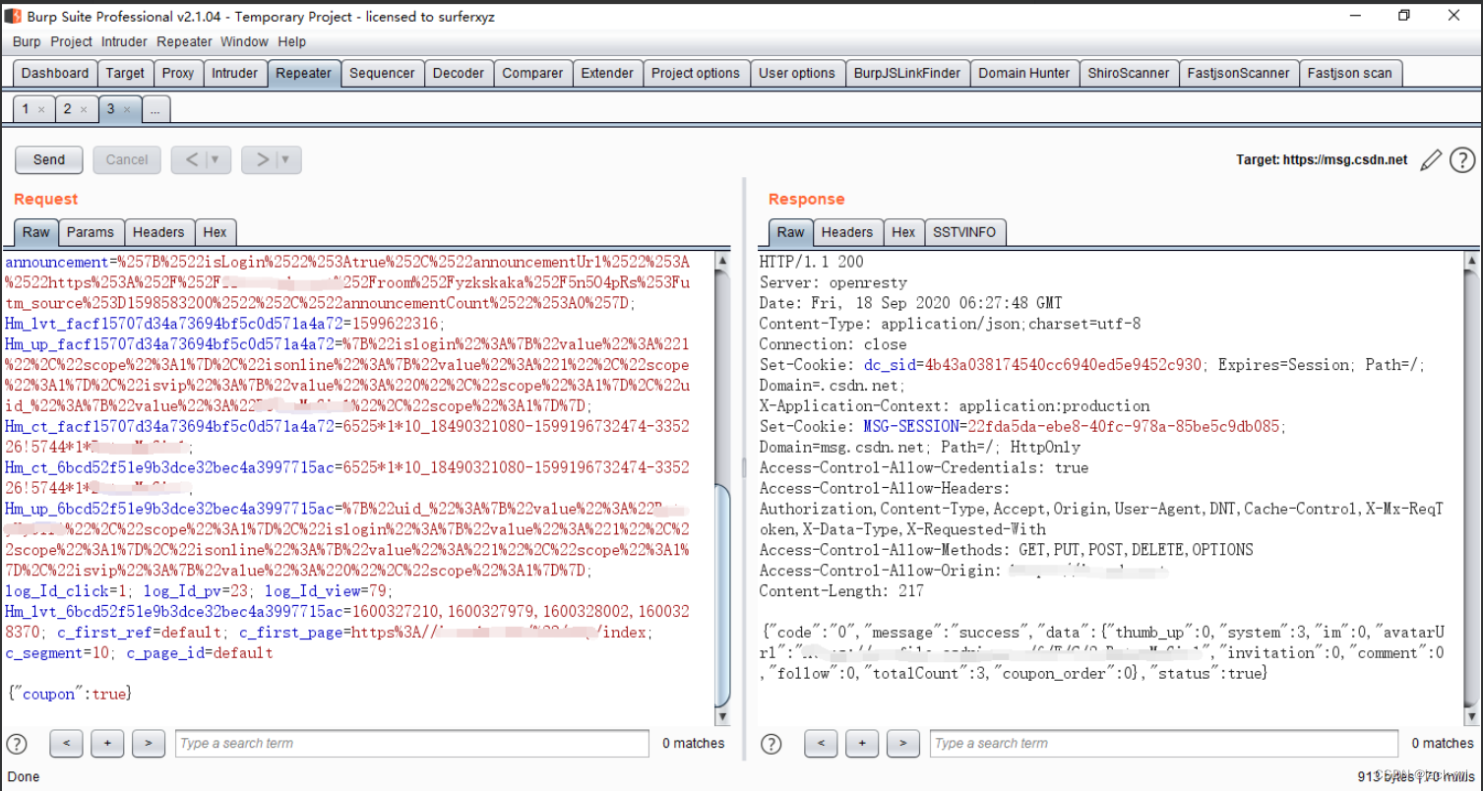
Task: Show response Hex view
Action: pos(903,232)
